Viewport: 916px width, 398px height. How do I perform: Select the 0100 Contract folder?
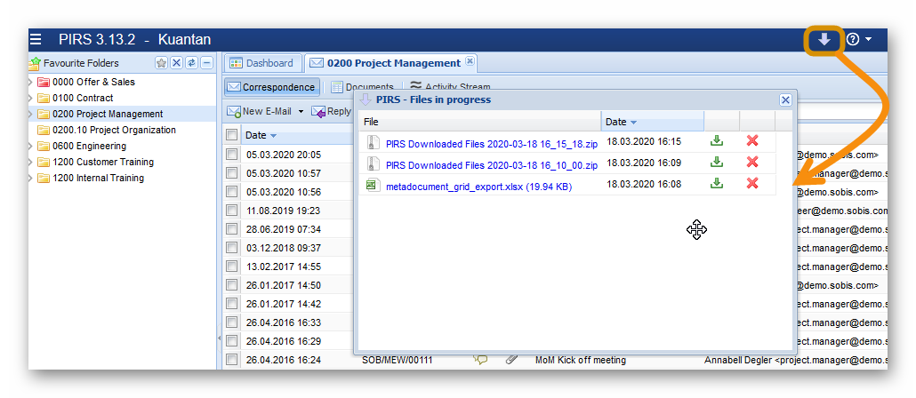(x=83, y=98)
